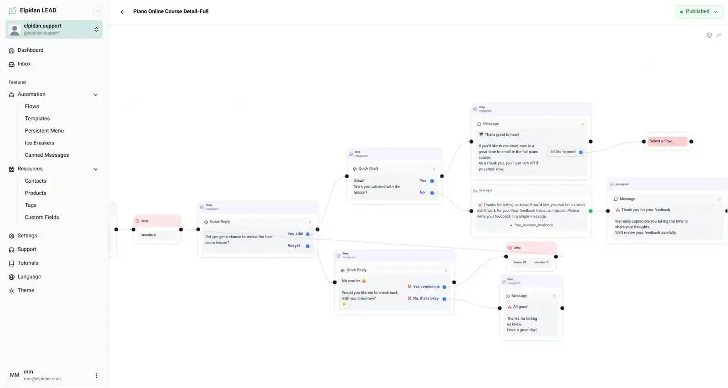
Task: Open Ice Breakers page
Action: pyautogui.click(x=40, y=143)
